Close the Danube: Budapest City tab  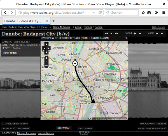pyautogui.click(x=47, y=21)
